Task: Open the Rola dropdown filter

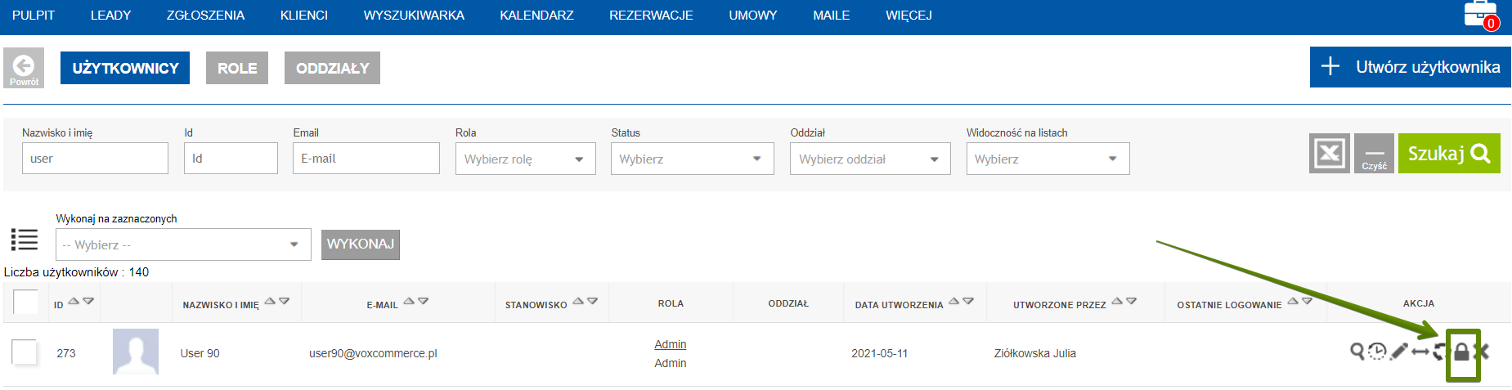Action: point(525,159)
